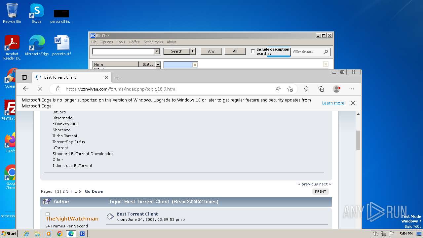This screenshot has width=423, height=238.
Task: Open Options menu in Bit Che
Action: tap(106, 42)
